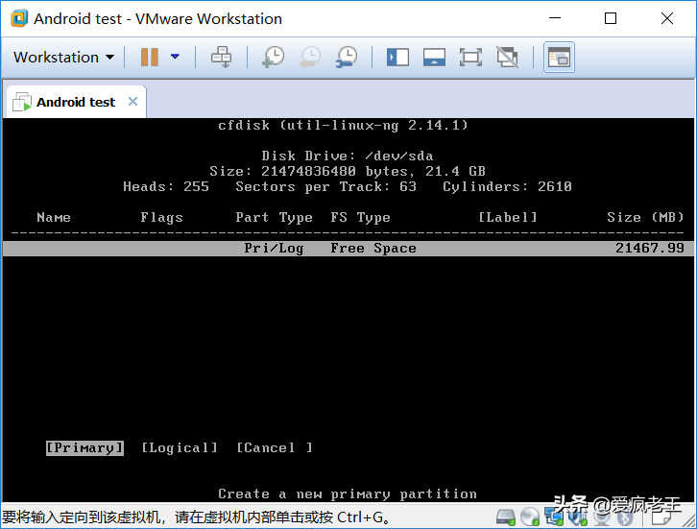Click the FS Type column header
The height and width of the screenshot is (529, 697).
click(x=361, y=217)
